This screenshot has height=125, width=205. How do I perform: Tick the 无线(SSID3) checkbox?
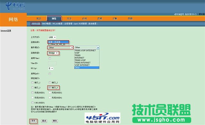[x=32, y=97]
